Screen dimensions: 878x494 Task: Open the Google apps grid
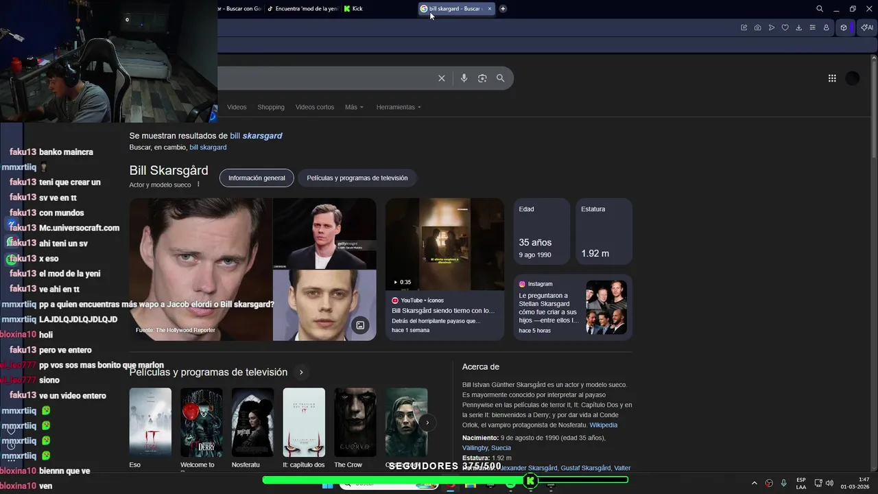pos(832,78)
